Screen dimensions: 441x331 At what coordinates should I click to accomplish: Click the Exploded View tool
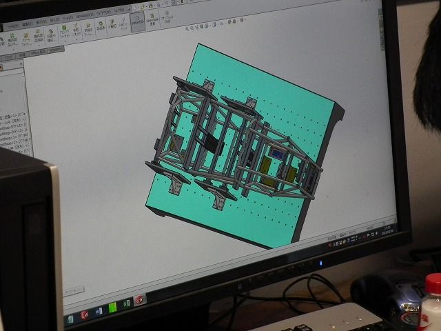pyautogui.click(x=112, y=23)
